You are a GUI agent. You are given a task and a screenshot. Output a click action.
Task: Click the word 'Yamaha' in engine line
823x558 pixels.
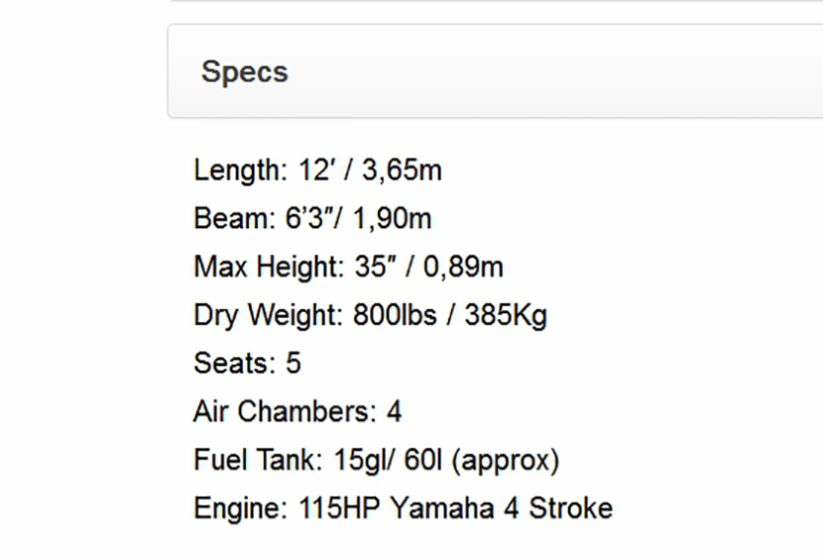441,508
